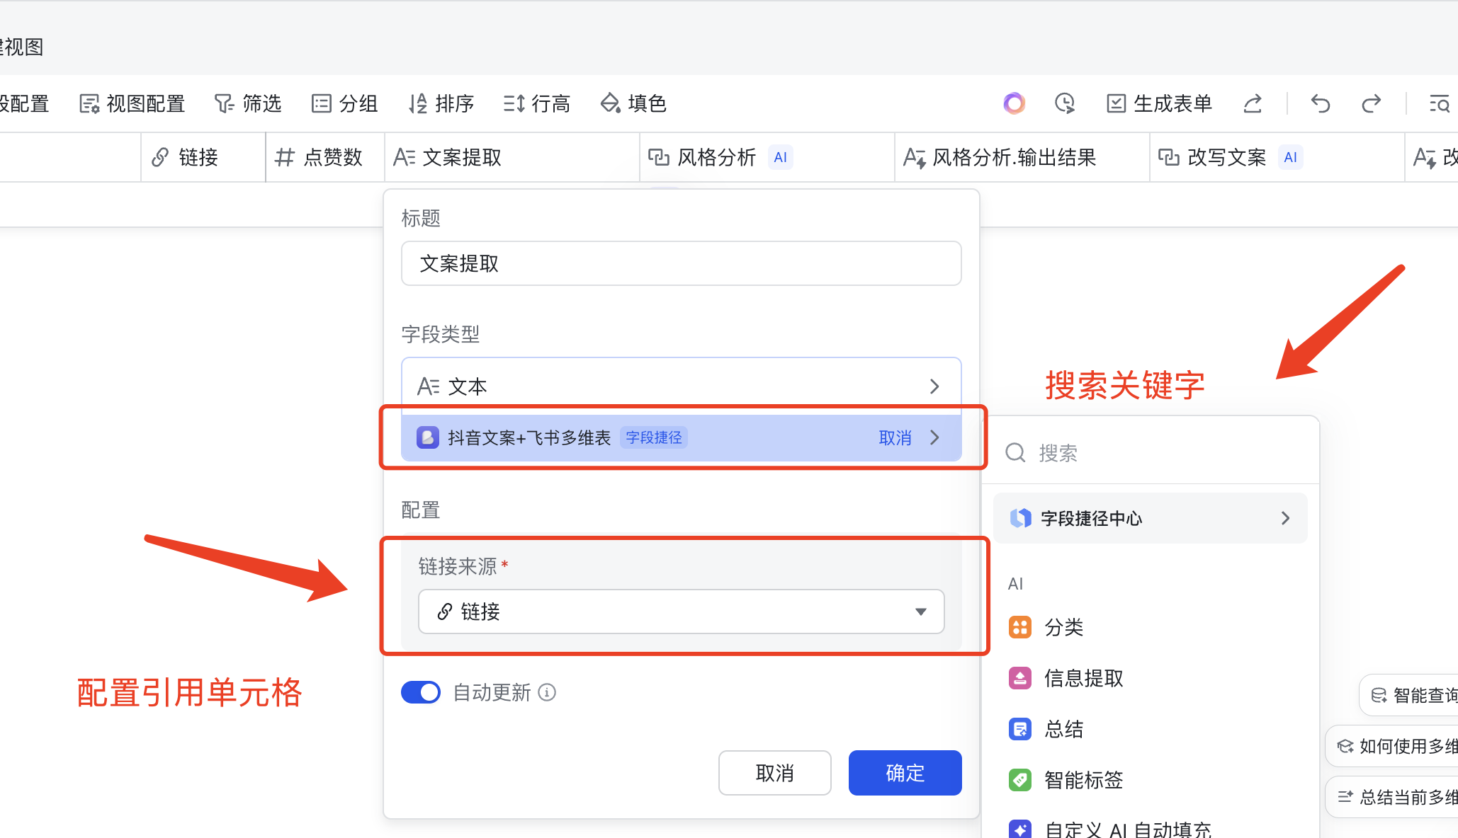Click the 标题 title input field
1458x838 pixels.
tap(681, 263)
